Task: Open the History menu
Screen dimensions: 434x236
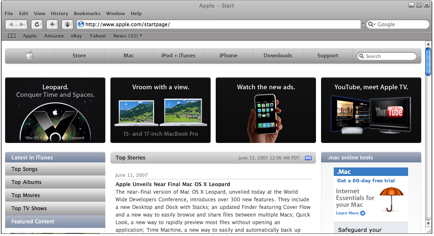Action: pyautogui.click(x=59, y=14)
